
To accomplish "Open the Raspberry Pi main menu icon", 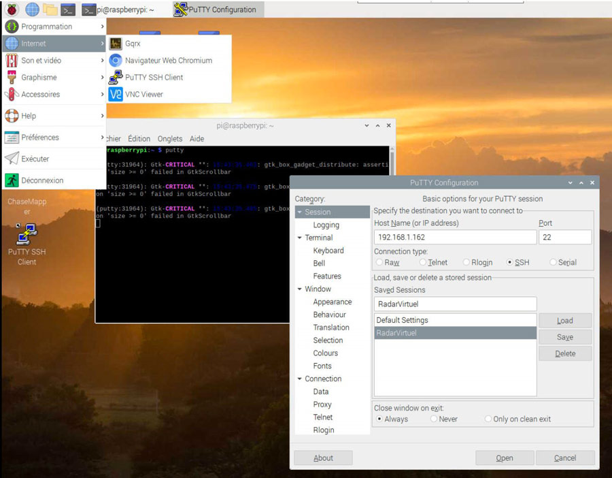I will (x=12, y=9).
